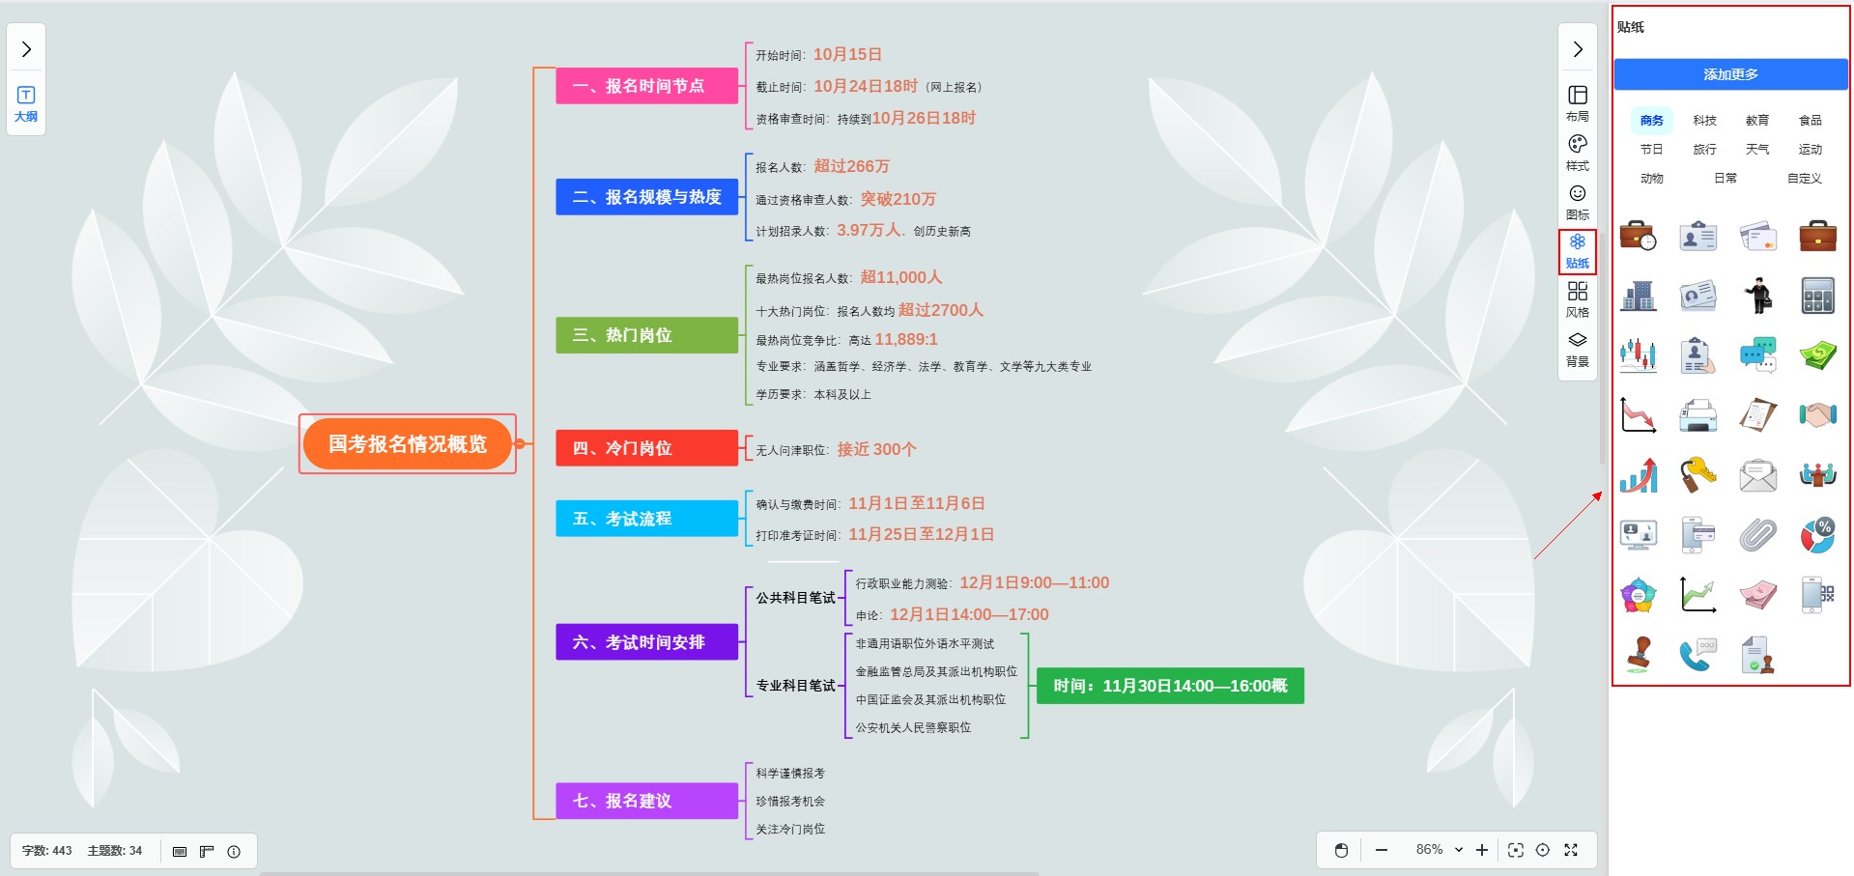Insert the golden key sticker
Viewport: 1854px width, 876px height.
1697,474
